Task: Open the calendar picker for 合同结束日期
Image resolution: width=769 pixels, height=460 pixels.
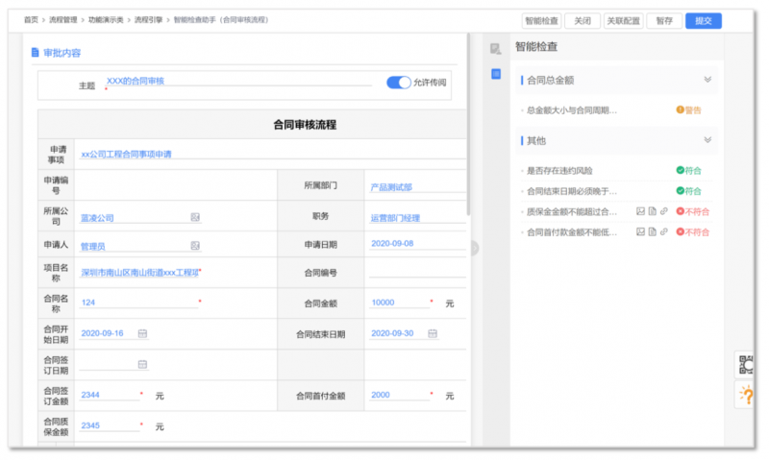Action: (x=431, y=334)
